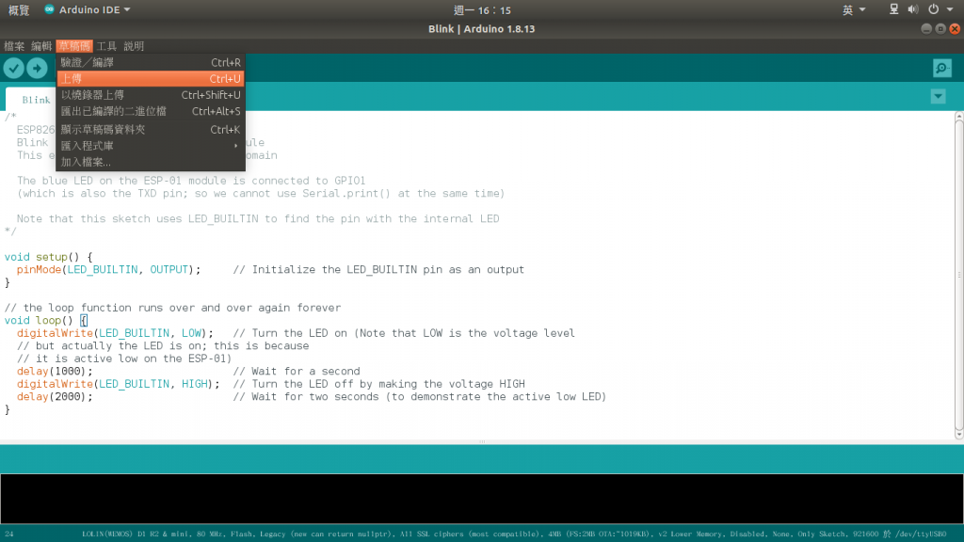Screen dimensions: 964x542
Task: Click 概覽 activities button
Action: (x=19, y=9)
